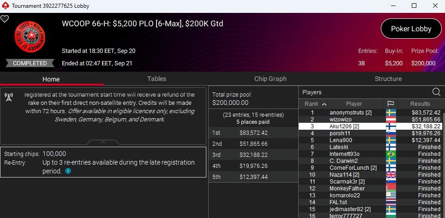Maximize the tournament lobby window
Image resolution: width=445 pixels, height=218 pixels.
pos(414,6)
